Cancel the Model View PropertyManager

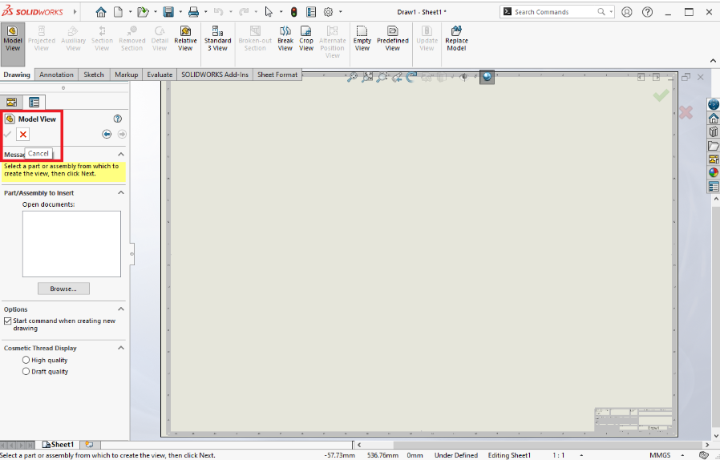click(23, 134)
